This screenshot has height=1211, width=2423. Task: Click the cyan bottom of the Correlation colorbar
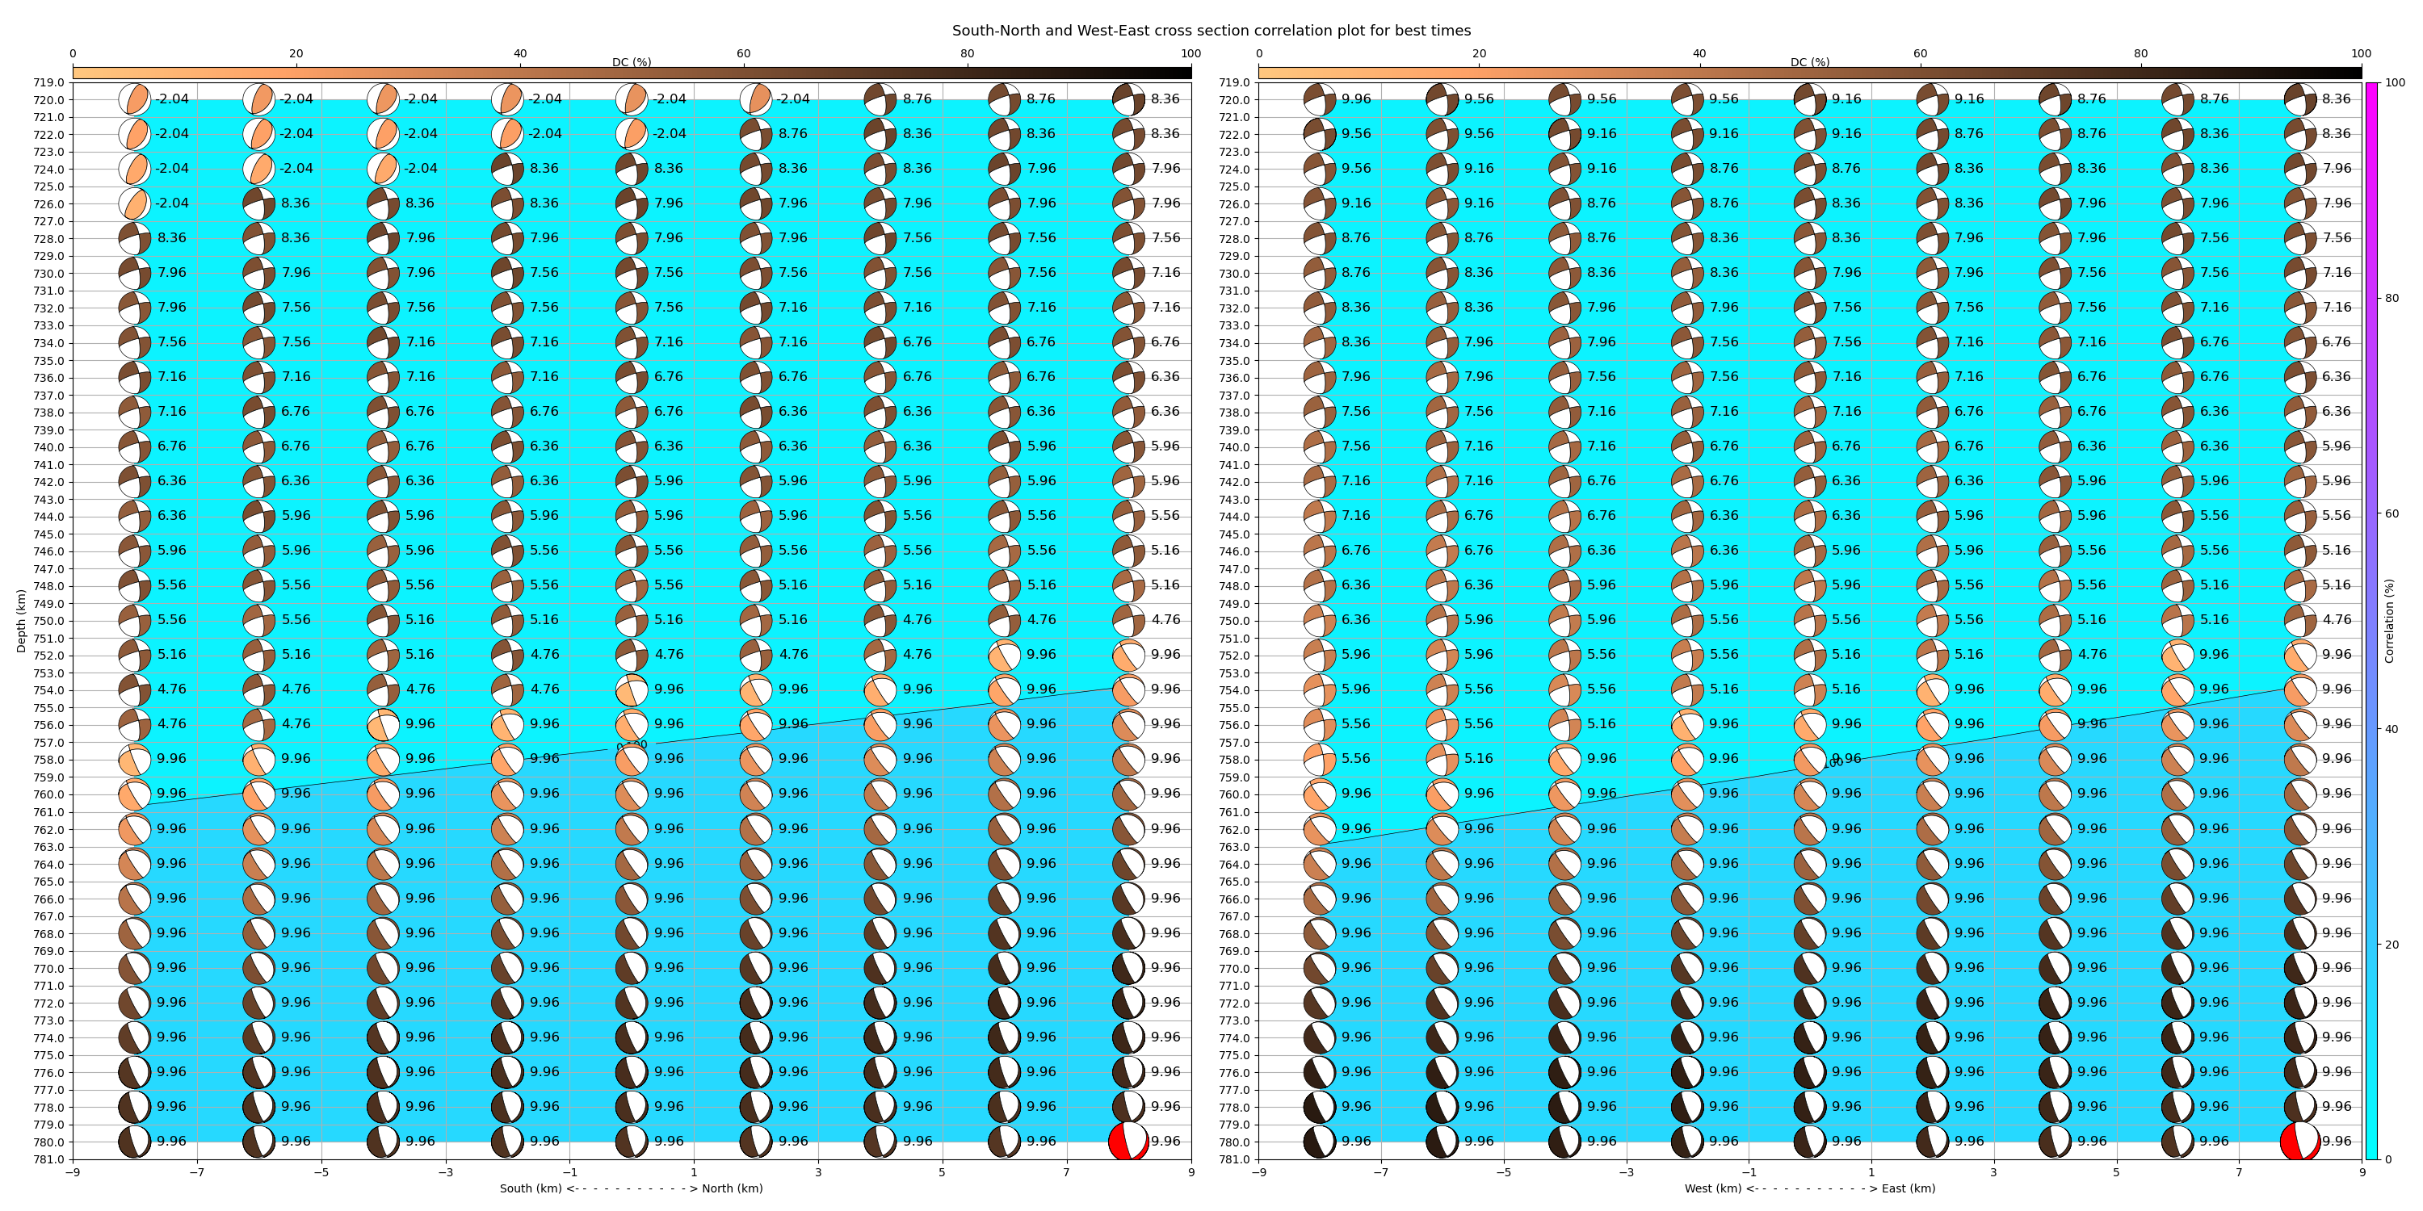(2371, 1149)
